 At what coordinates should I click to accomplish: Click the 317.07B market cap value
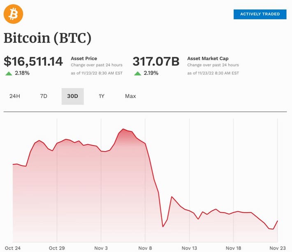pyautogui.click(x=156, y=62)
